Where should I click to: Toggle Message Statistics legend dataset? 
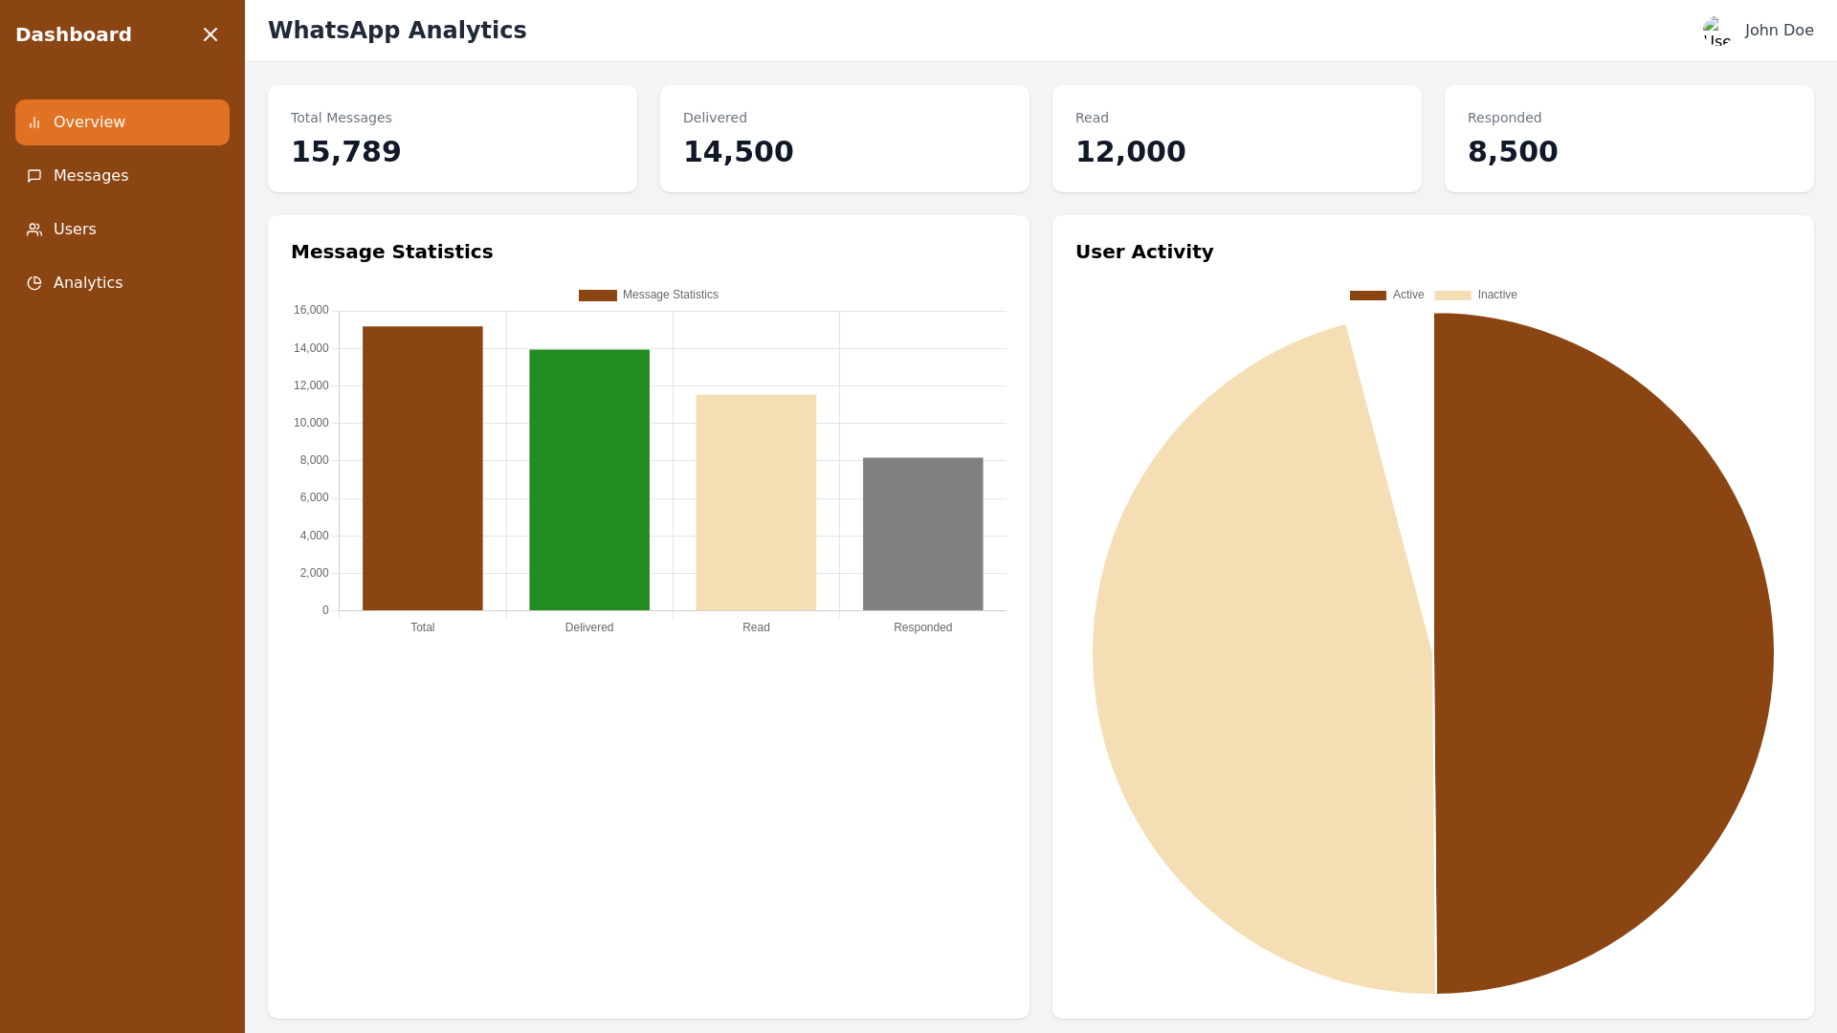[649, 295]
